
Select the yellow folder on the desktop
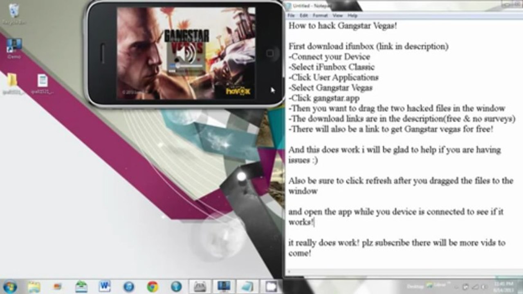(x=12, y=80)
